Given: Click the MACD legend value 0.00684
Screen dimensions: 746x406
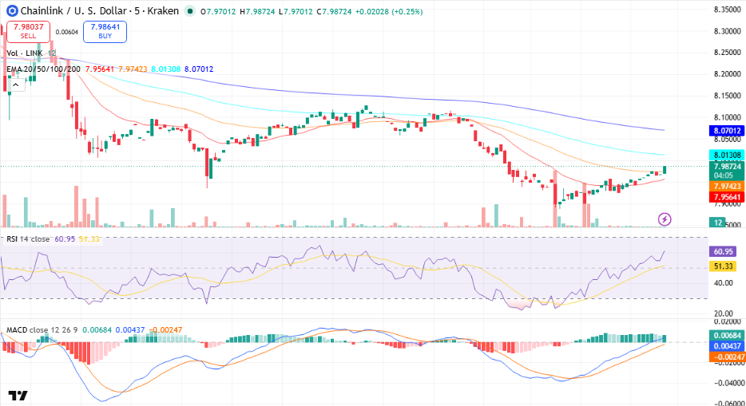Looking at the screenshot, I should click(97, 329).
